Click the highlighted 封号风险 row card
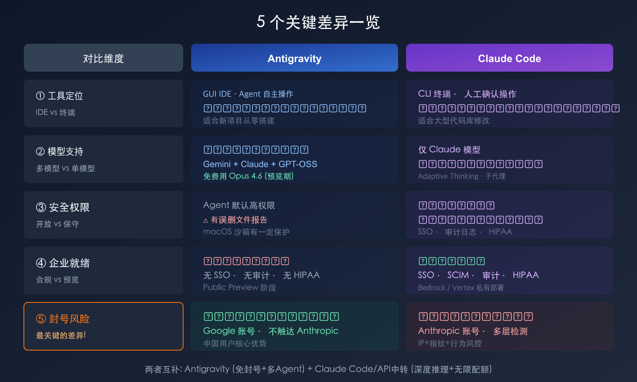The height and width of the screenshot is (382, 637). click(103, 326)
